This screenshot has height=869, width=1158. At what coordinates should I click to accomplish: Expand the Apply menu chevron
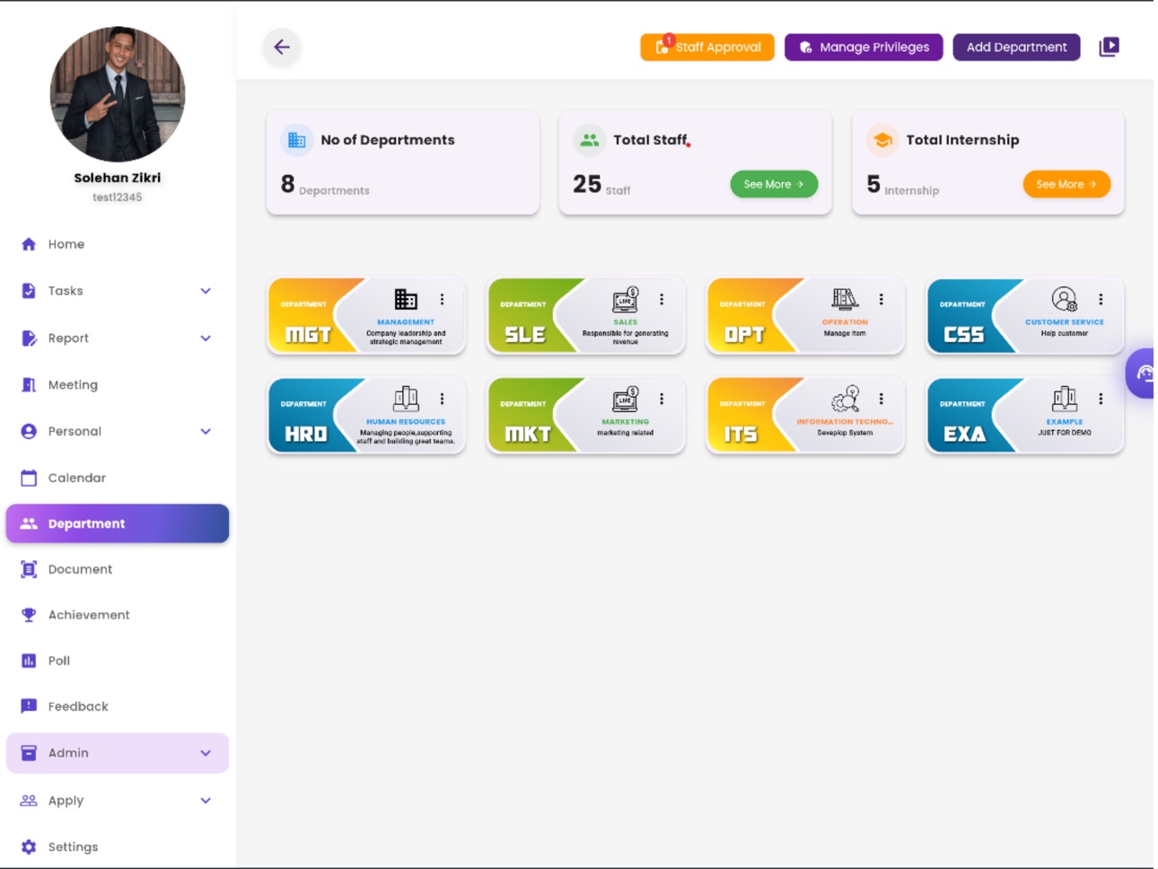[x=206, y=801]
